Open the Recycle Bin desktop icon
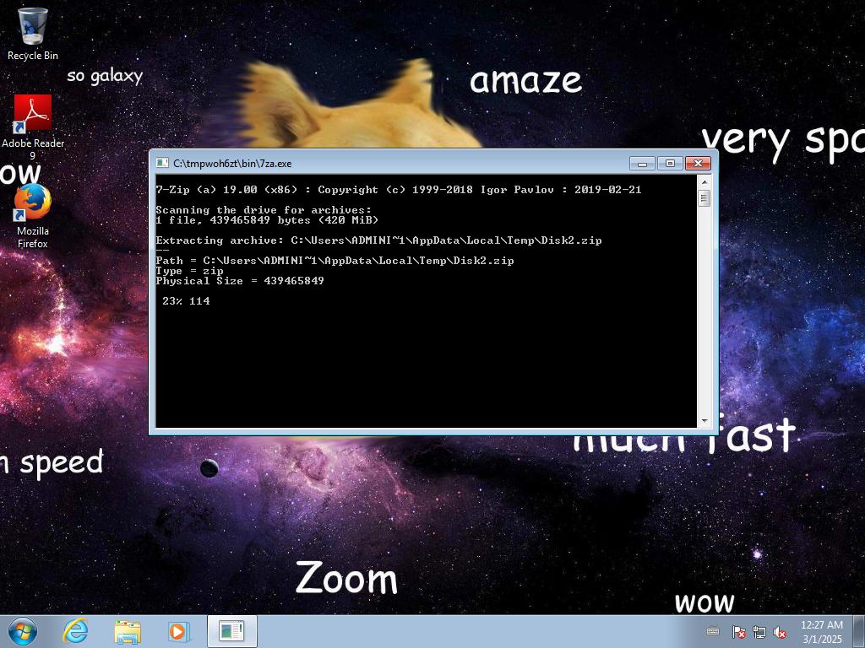 click(x=33, y=33)
